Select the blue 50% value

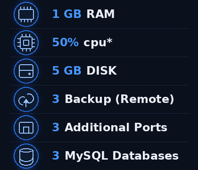[66, 42]
